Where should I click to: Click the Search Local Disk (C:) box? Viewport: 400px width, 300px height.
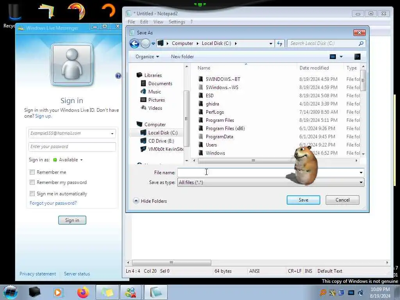click(x=327, y=43)
